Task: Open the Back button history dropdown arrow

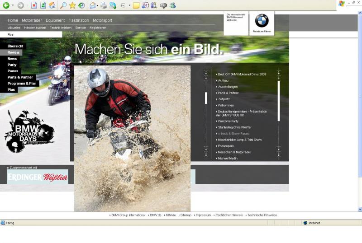Action: click(13, 5)
